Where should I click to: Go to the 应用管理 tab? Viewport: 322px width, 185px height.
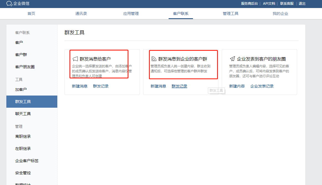[x=131, y=14]
